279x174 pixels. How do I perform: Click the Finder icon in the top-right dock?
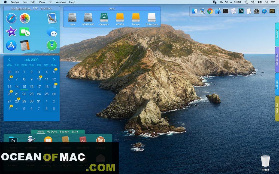[195, 11]
